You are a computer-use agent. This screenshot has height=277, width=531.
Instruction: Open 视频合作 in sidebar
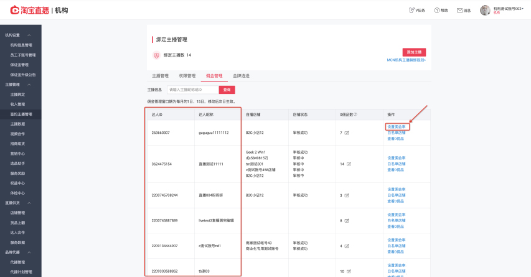pyautogui.click(x=17, y=134)
